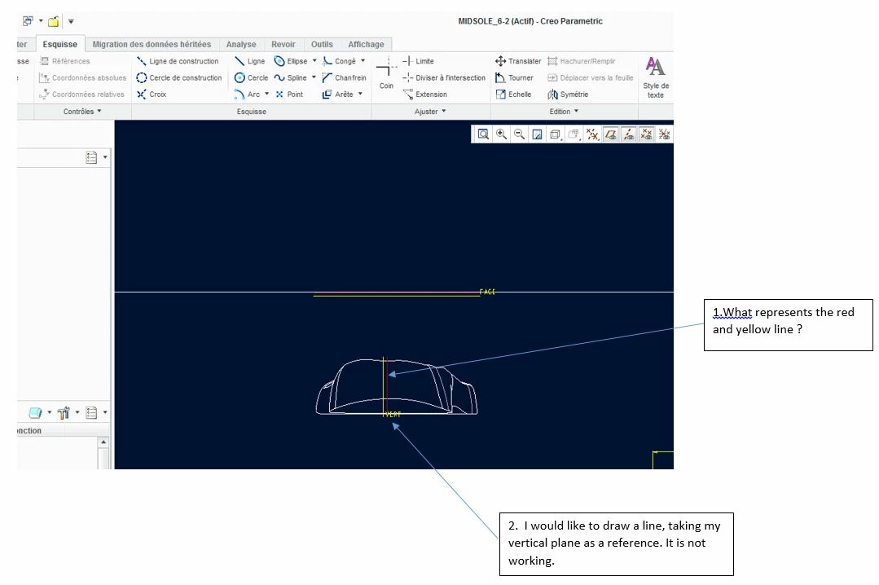Select the Ligne de construction tool
This screenshot has width=879, height=585.
pyautogui.click(x=178, y=61)
